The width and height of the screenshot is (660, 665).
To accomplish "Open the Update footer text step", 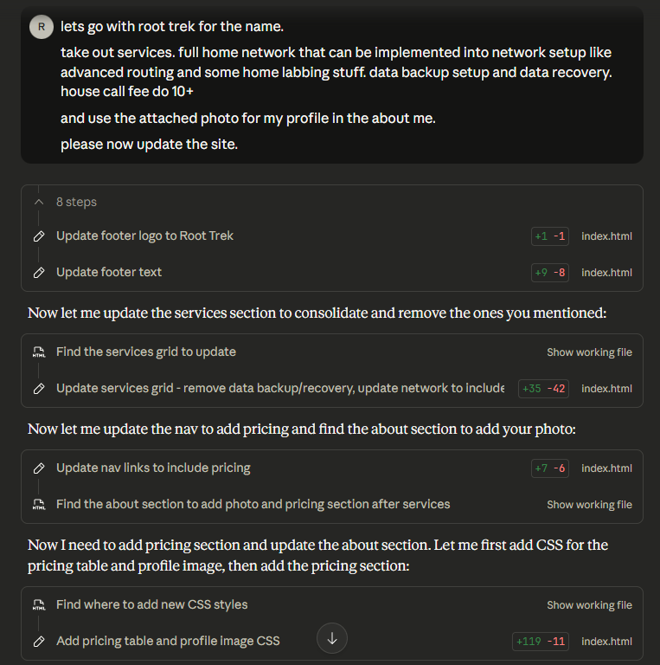I will [109, 272].
